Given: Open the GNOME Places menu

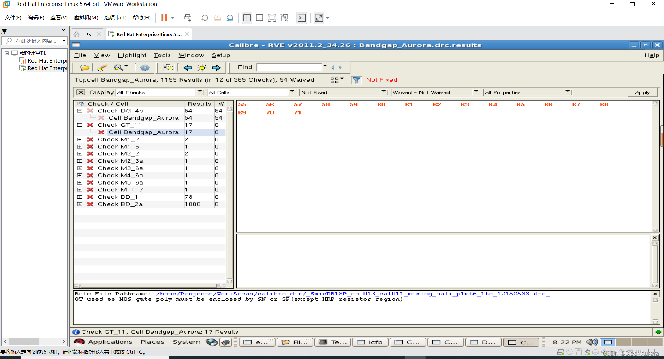Looking at the screenshot, I should click(x=153, y=342).
